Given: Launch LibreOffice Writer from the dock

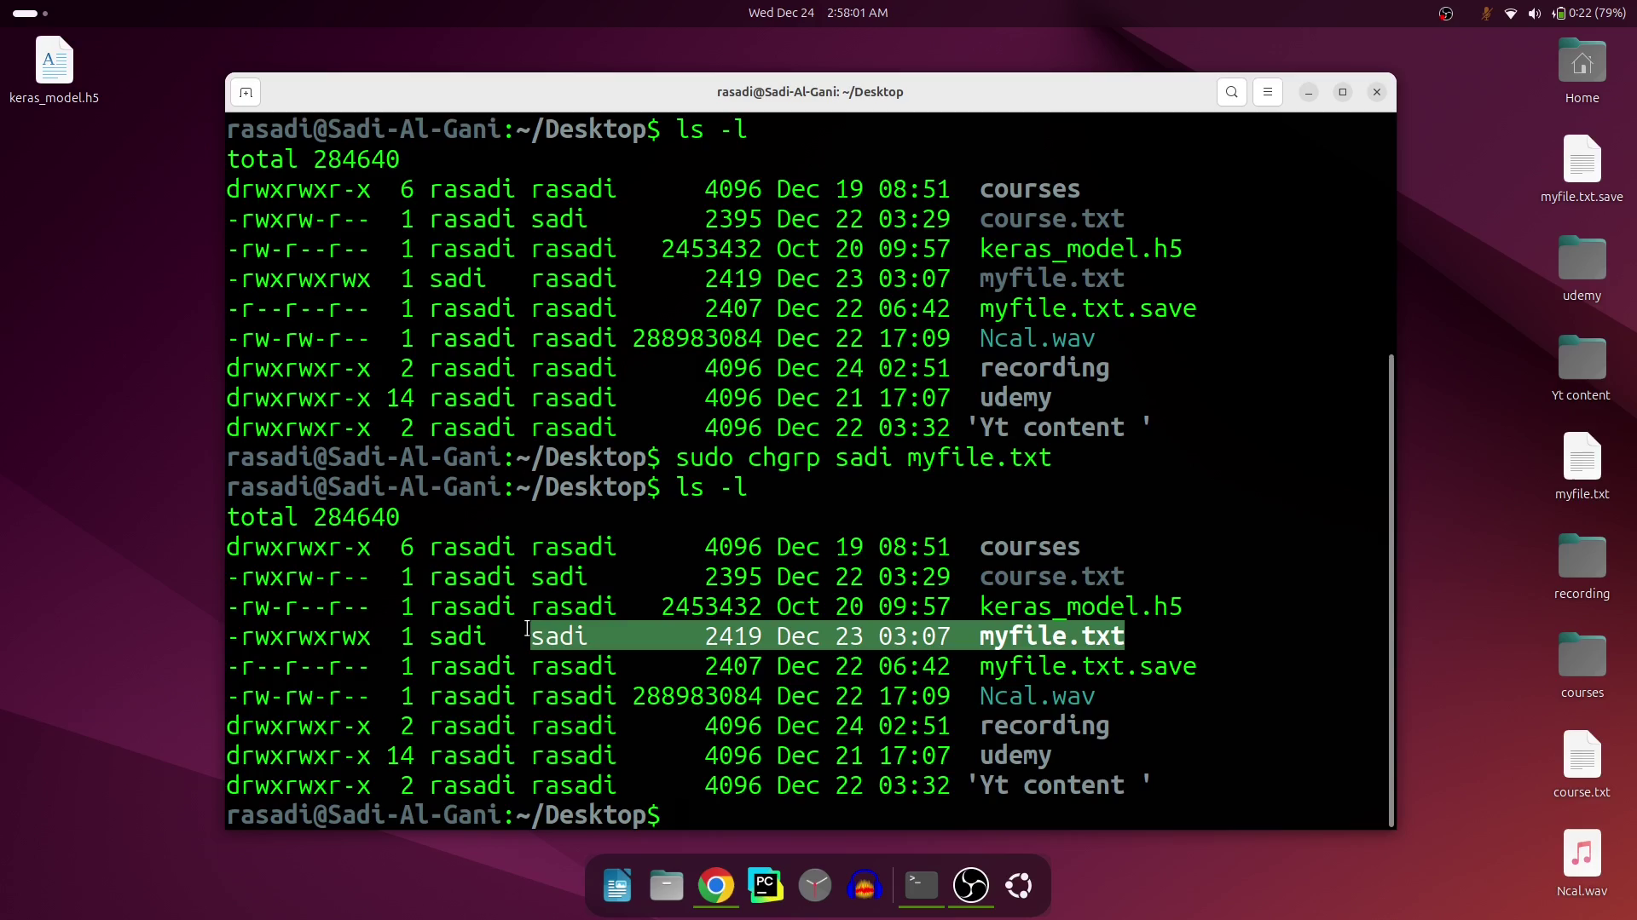Looking at the screenshot, I should tap(616, 886).
